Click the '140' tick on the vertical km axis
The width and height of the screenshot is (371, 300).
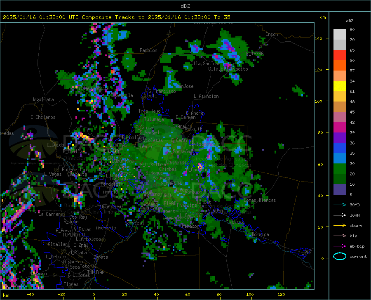click(318, 38)
